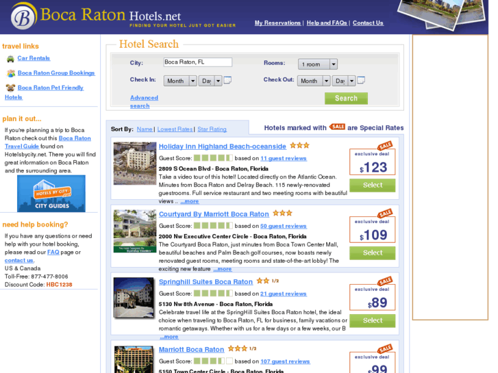Select the Courtyard By Marriott hotel

click(373, 253)
